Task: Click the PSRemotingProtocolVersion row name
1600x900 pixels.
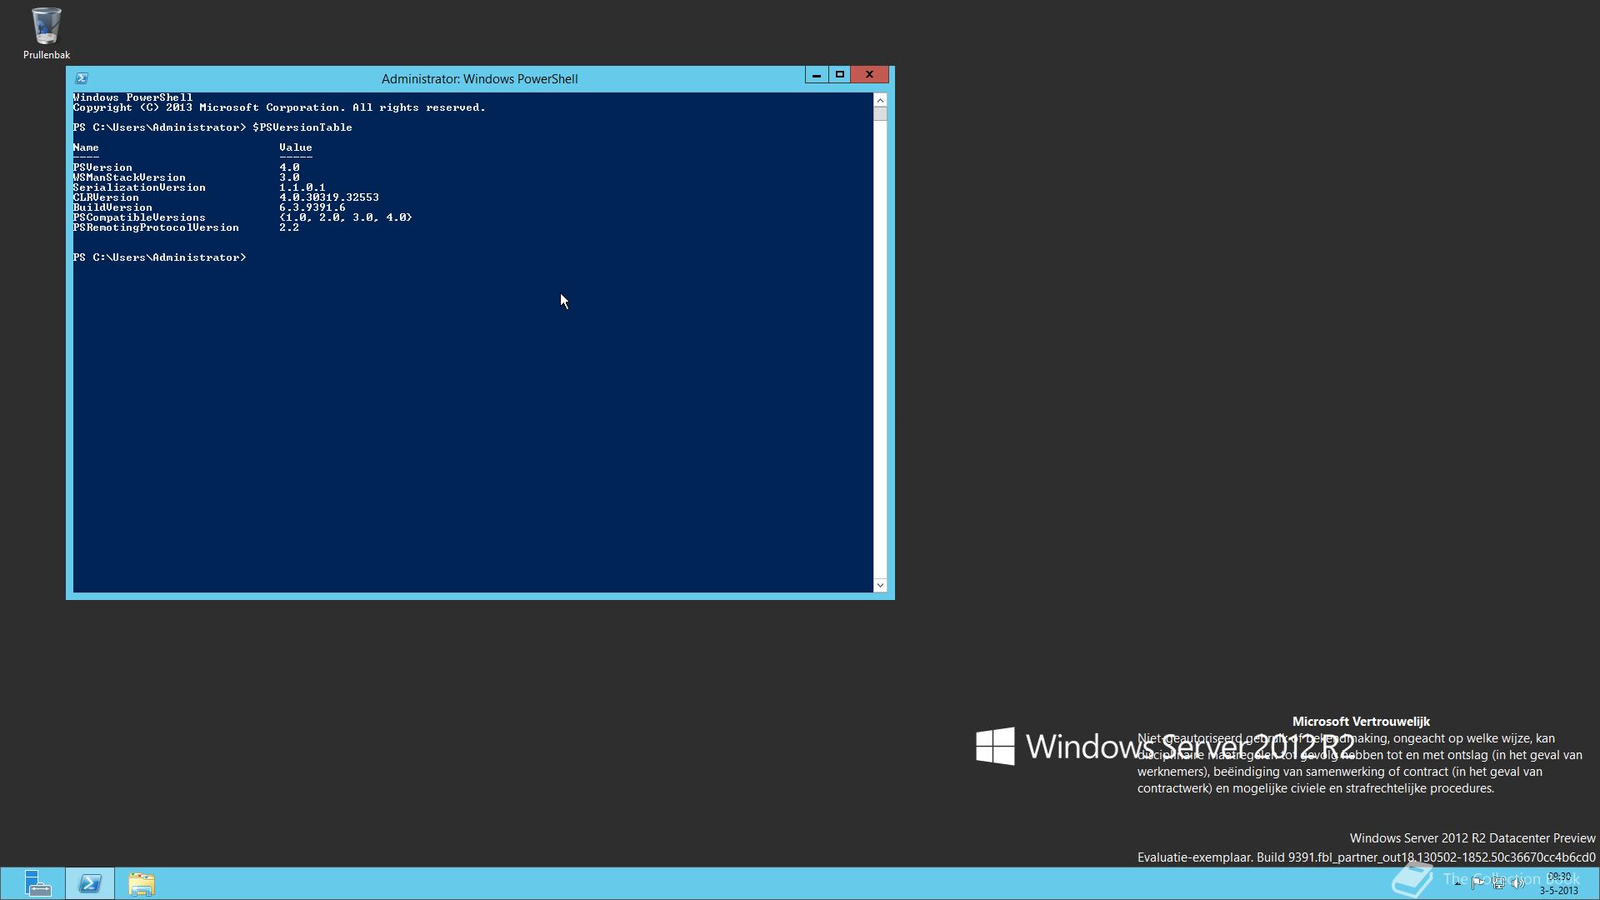Action: click(156, 227)
